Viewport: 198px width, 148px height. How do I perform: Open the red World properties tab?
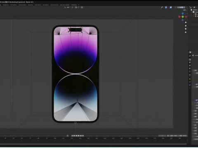pyautogui.click(x=190, y=72)
